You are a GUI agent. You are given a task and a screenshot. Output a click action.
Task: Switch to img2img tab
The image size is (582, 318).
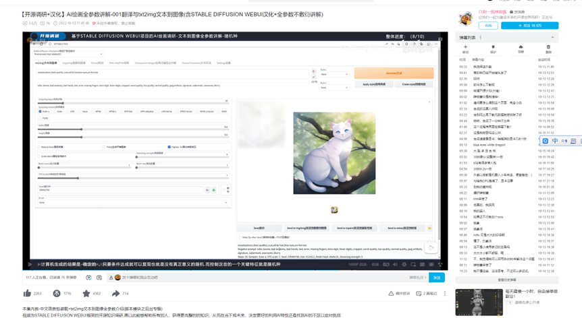click(x=74, y=63)
